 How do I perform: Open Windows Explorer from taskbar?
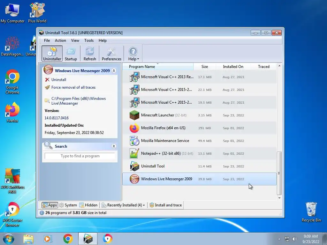28,239
